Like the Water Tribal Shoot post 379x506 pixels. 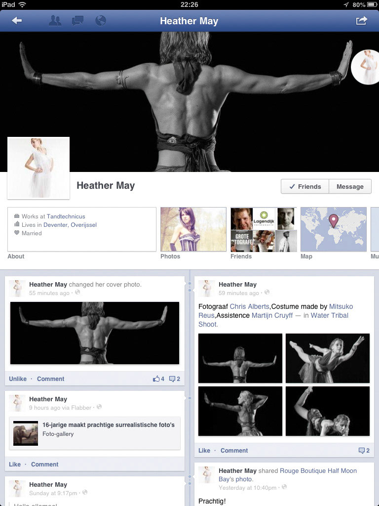pos(204,451)
